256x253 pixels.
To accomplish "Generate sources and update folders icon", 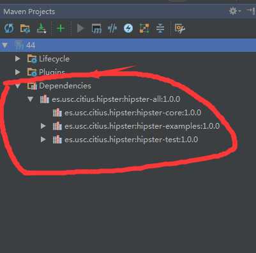I will (26, 28).
